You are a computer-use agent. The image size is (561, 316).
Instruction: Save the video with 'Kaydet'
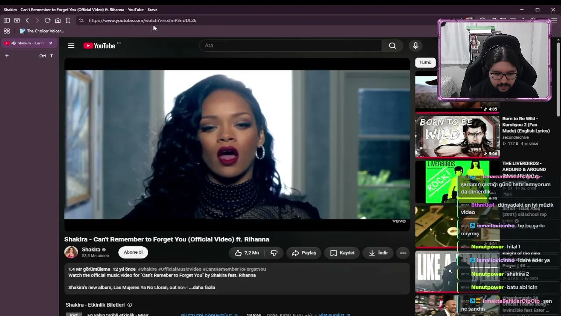pos(342,253)
